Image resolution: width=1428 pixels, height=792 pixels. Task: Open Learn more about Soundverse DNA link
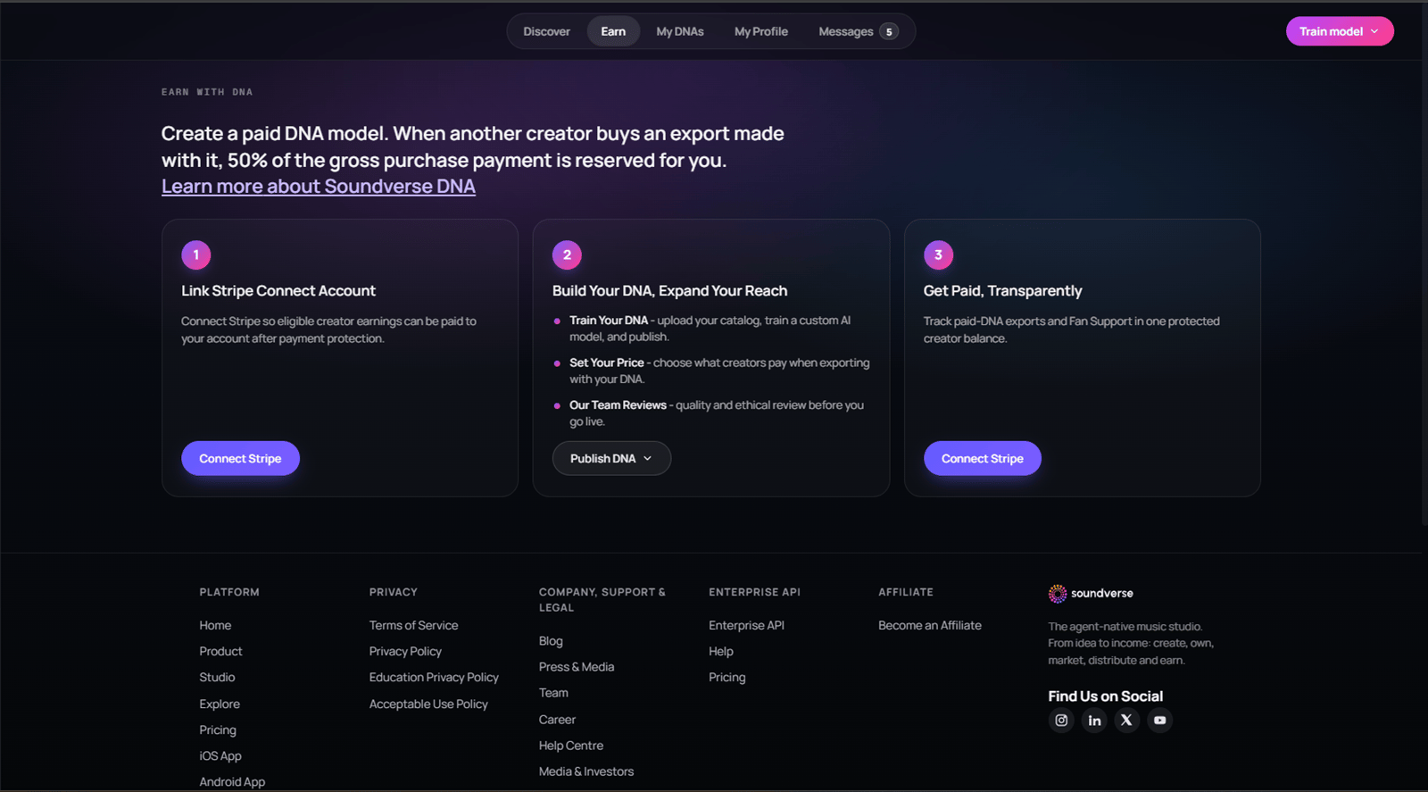[319, 186]
